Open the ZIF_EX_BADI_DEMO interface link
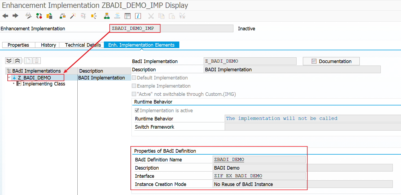Screen dimensions: 401x195 (238, 176)
